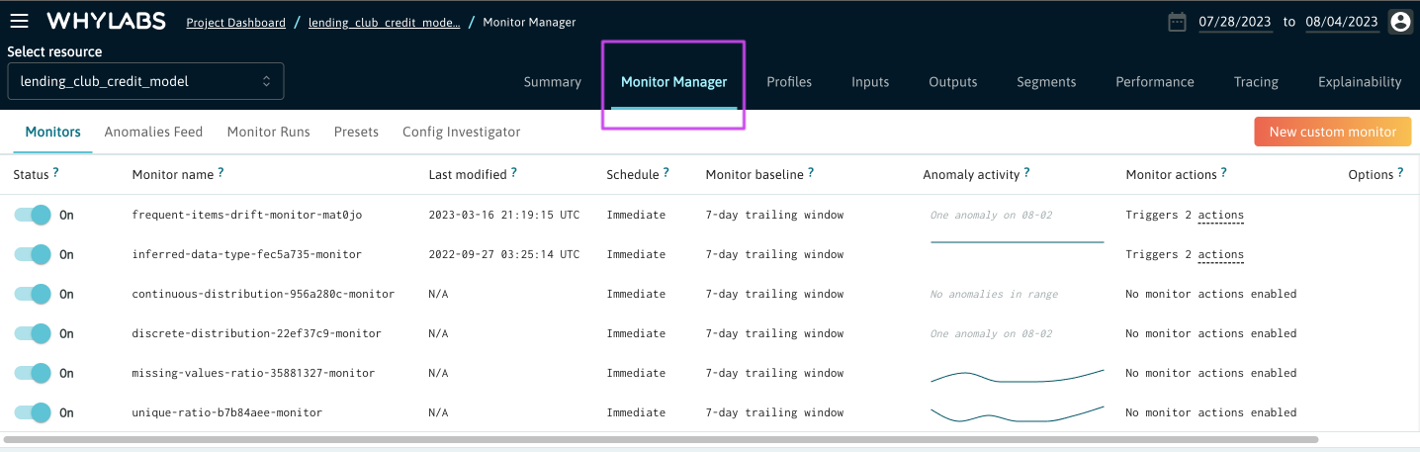Switch to Monitor Runs sub-tab
This screenshot has width=1420, height=452.
[x=268, y=132]
